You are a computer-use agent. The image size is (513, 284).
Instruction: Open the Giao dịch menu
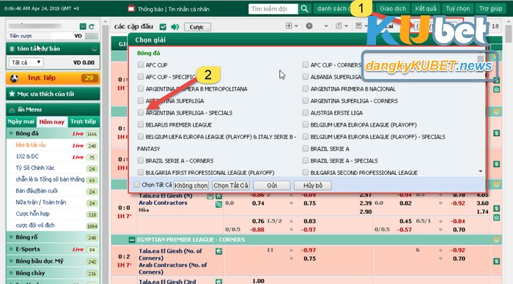click(393, 9)
